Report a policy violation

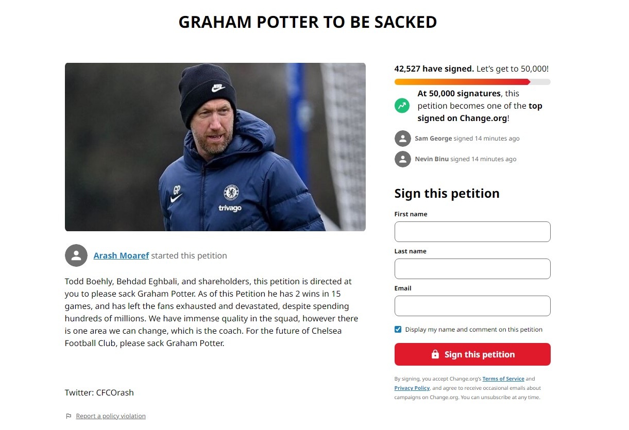click(x=110, y=416)
